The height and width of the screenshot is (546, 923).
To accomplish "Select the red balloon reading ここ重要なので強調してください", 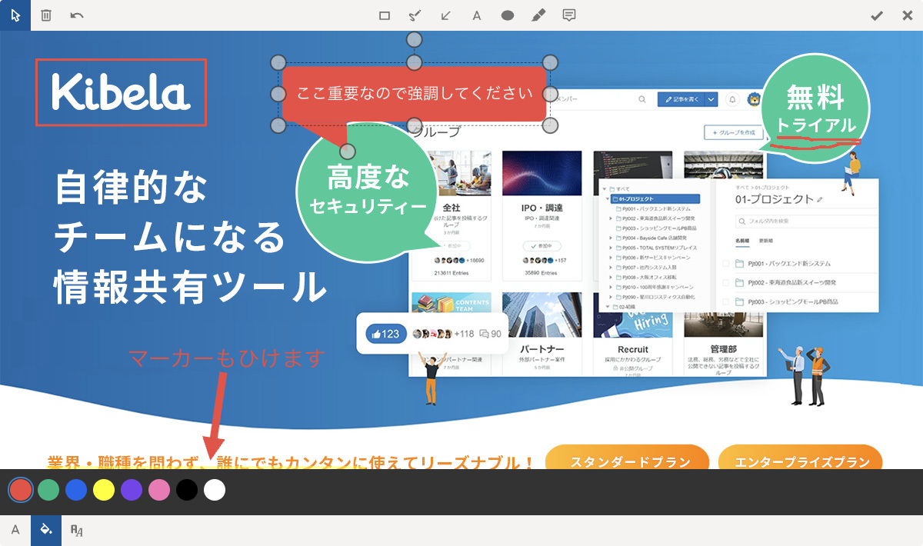I will click(415, 94).
